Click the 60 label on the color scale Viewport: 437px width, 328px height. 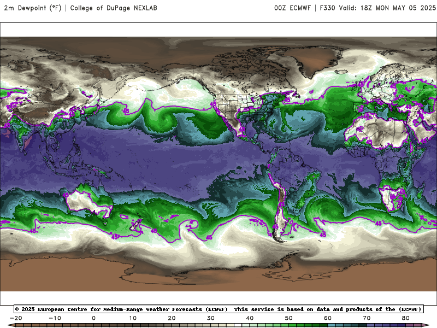[328, 318]
